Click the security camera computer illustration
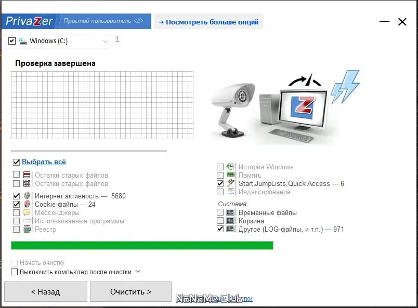 click(x=285, y=108)
